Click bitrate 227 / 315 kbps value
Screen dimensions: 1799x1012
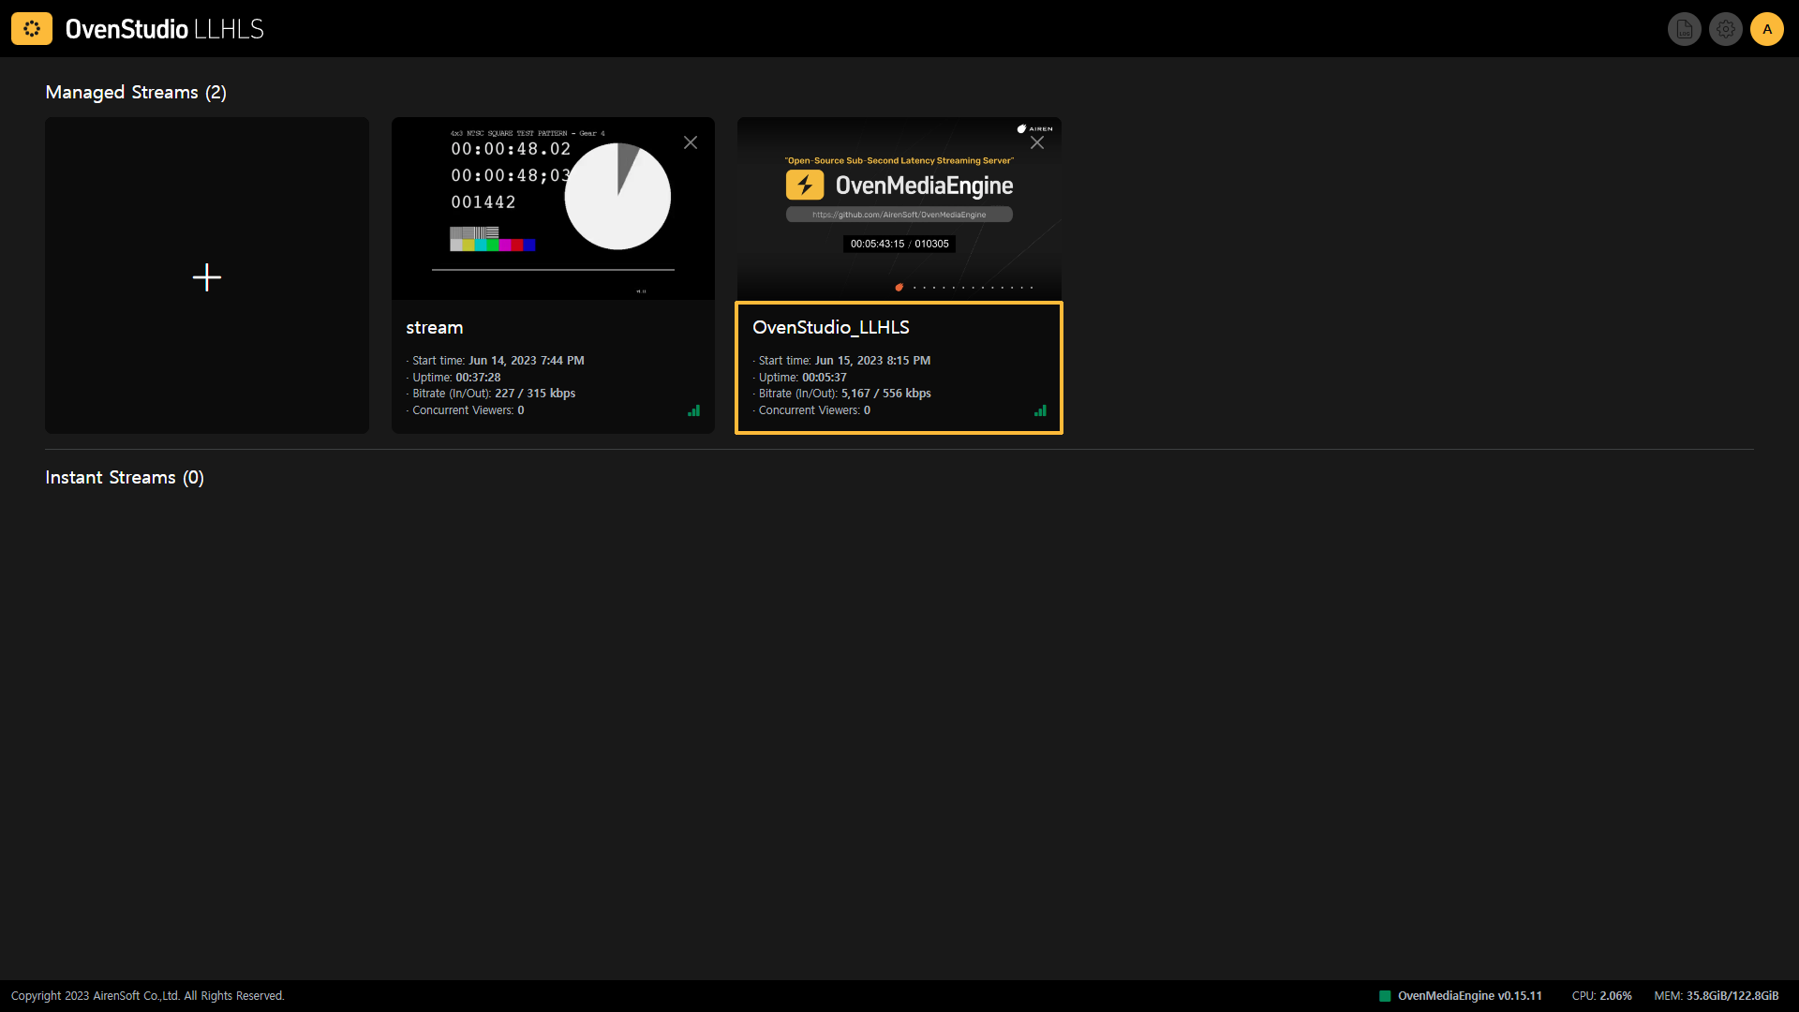coord(535,394)
